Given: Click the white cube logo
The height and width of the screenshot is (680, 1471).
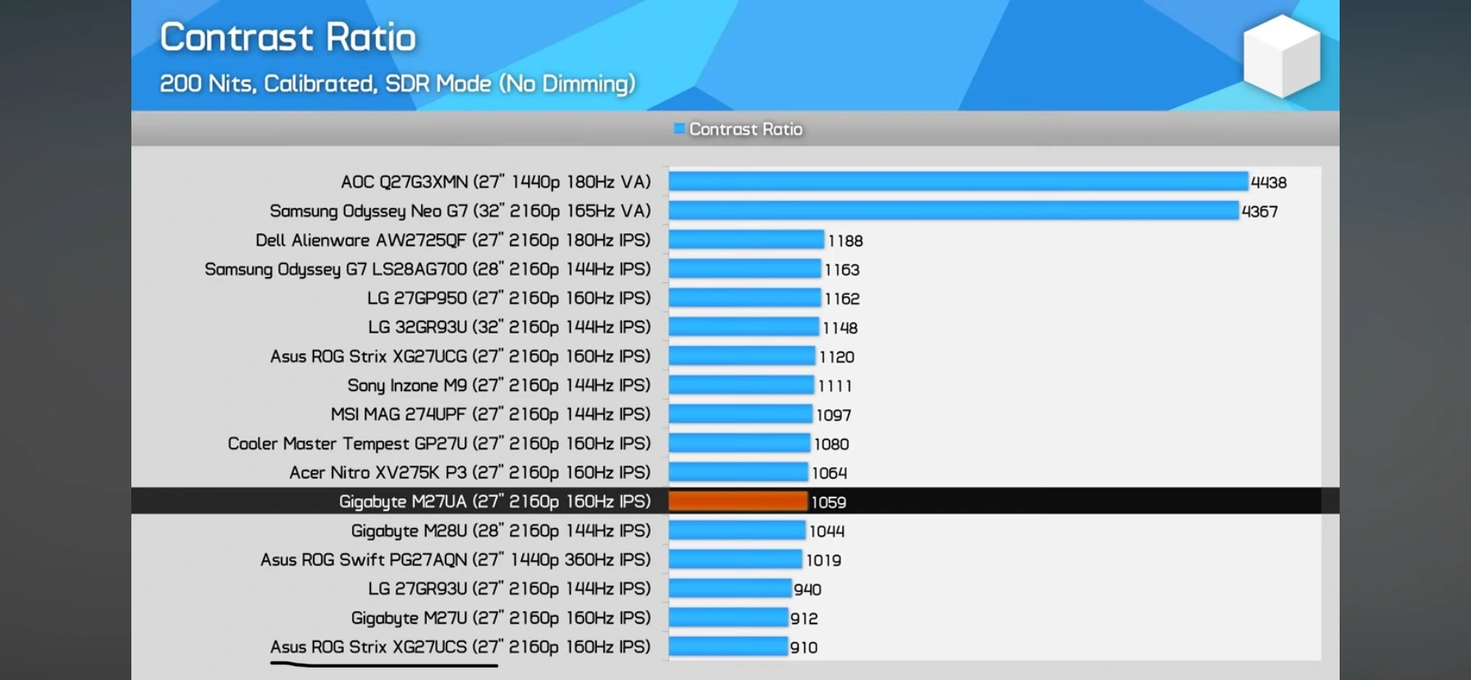Looking at the screenshot, I should pos(1281,56).
